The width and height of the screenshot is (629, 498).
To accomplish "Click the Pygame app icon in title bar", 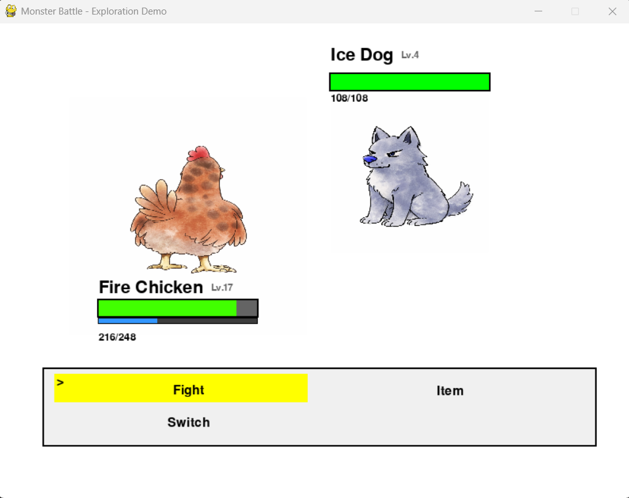I will (11, 11).
